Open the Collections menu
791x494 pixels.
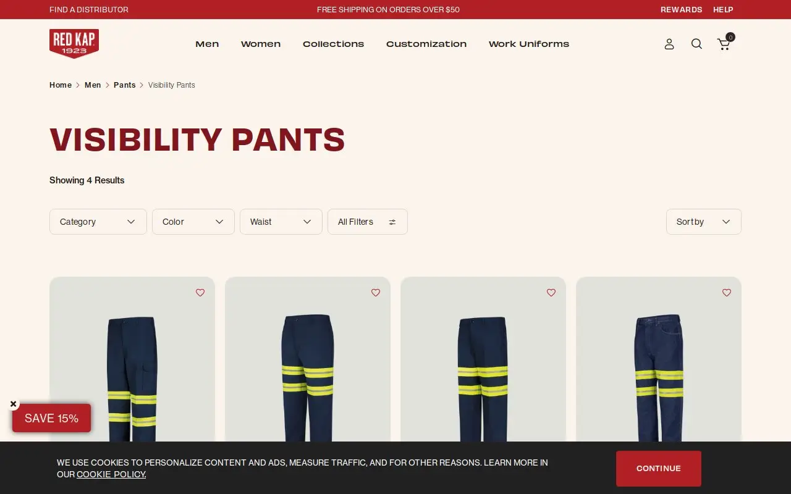coord(333,44)
